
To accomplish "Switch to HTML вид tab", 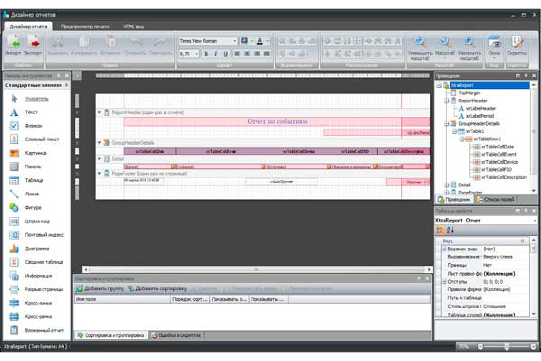I will pos(134,27).
